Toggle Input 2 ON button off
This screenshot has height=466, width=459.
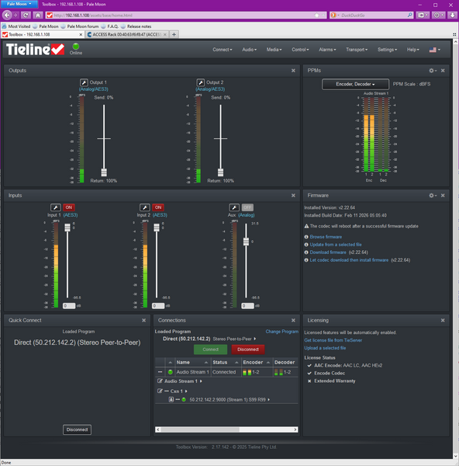158,207
